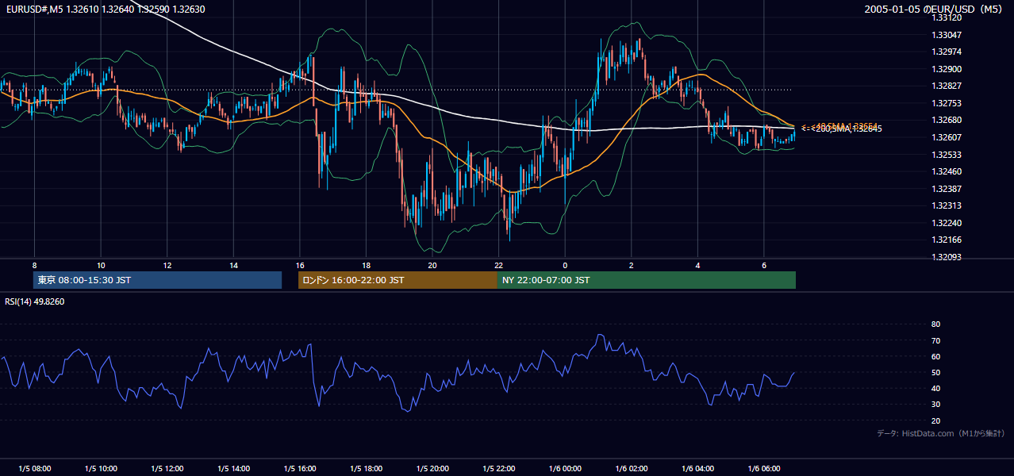The width and height of the screenshot is (1014, 476).
Task: Click RSI scale level 30
Action: coord(935,405)
